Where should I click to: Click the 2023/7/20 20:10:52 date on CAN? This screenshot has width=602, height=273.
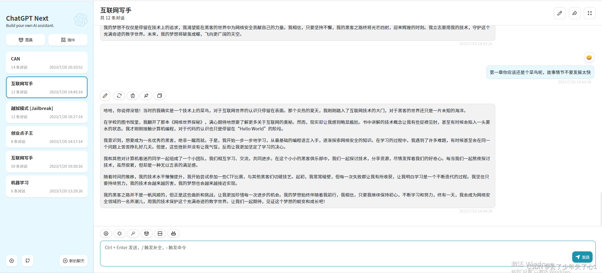click(66, 67)
